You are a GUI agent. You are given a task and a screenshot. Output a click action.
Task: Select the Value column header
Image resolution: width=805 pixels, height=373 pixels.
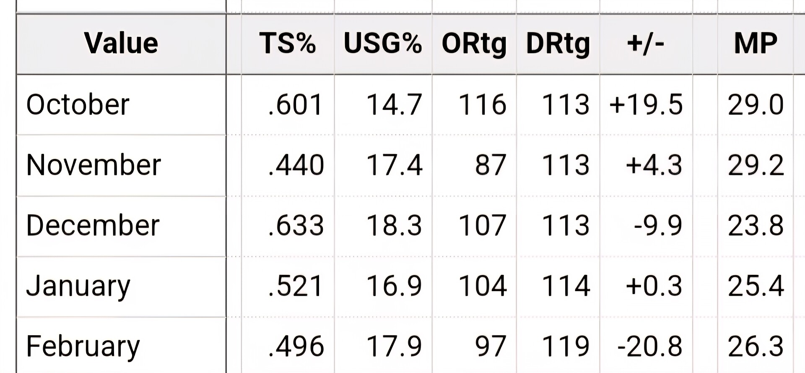pyautogui.click(x=121, y=43)
